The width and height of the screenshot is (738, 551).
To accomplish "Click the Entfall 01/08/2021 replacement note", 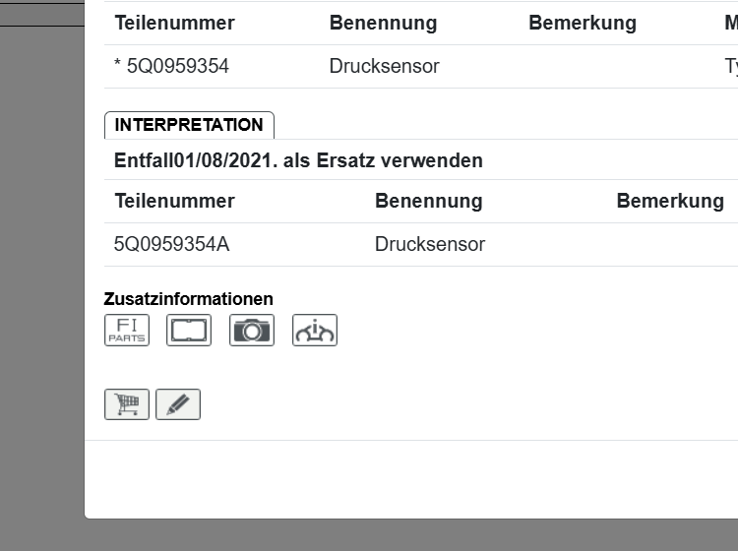I will coord(298,160).
